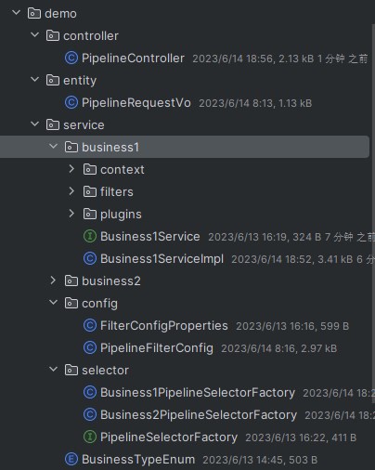Click the PipelineSelectorFactory interface icon
The width and height of the screenshot is (375, 470).
tap(90, 437)
